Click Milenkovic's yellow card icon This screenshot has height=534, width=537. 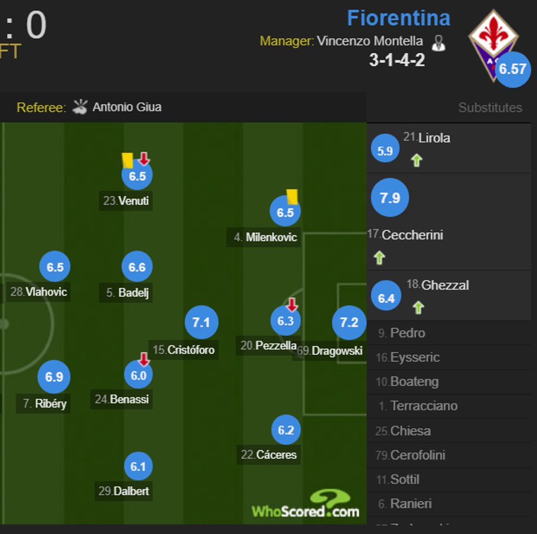(292, 196)
